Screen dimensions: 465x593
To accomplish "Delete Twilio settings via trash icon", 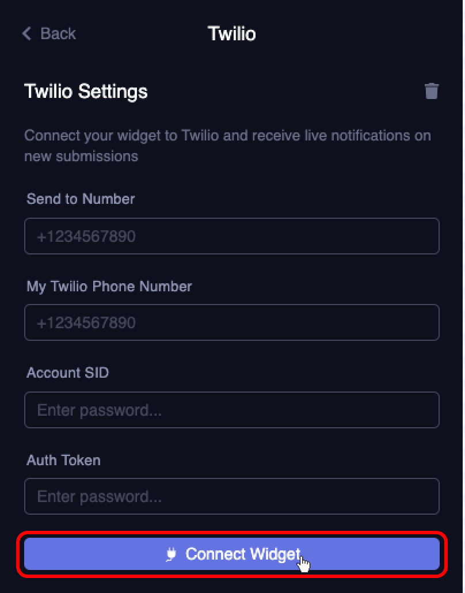I will tap(432, 91).
